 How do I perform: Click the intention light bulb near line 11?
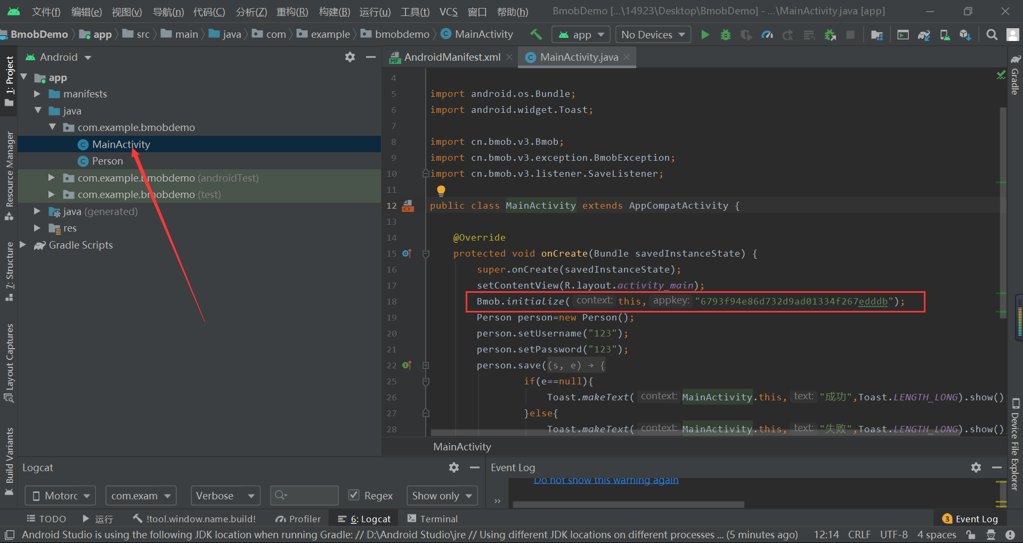click(x=441, y=190)
